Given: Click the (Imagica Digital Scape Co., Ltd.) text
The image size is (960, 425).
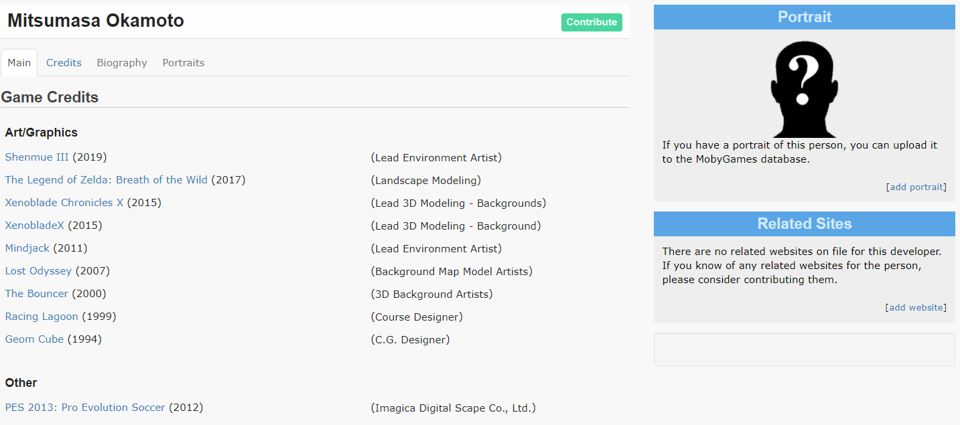Looking at the screenshot, I should (x=454, y=408).
